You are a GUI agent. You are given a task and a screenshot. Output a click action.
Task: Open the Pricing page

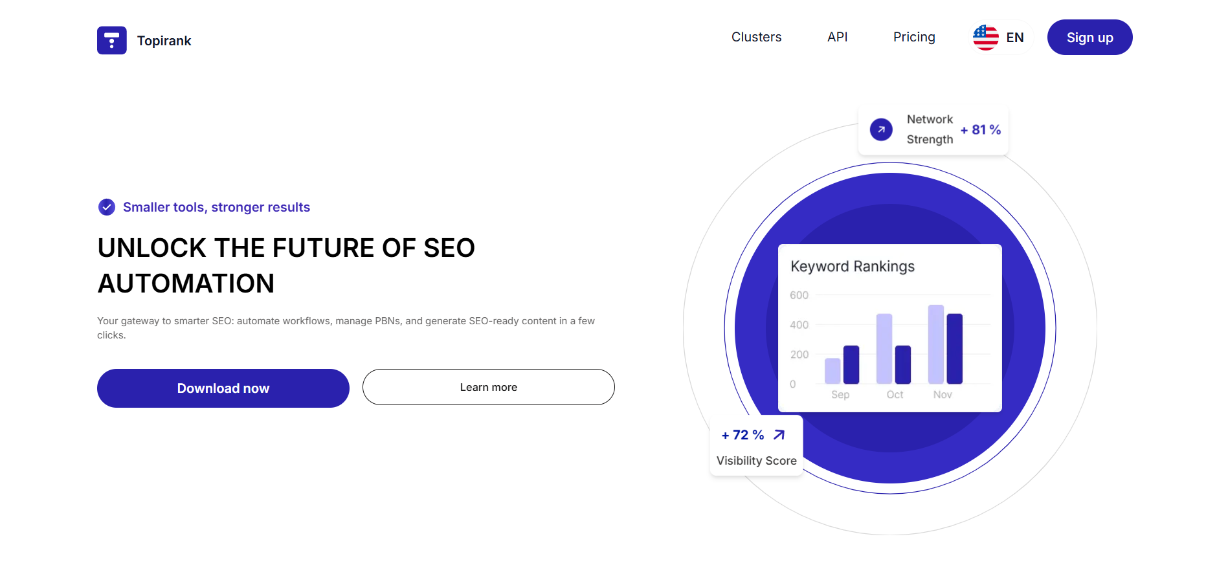(x=914, y=37)
